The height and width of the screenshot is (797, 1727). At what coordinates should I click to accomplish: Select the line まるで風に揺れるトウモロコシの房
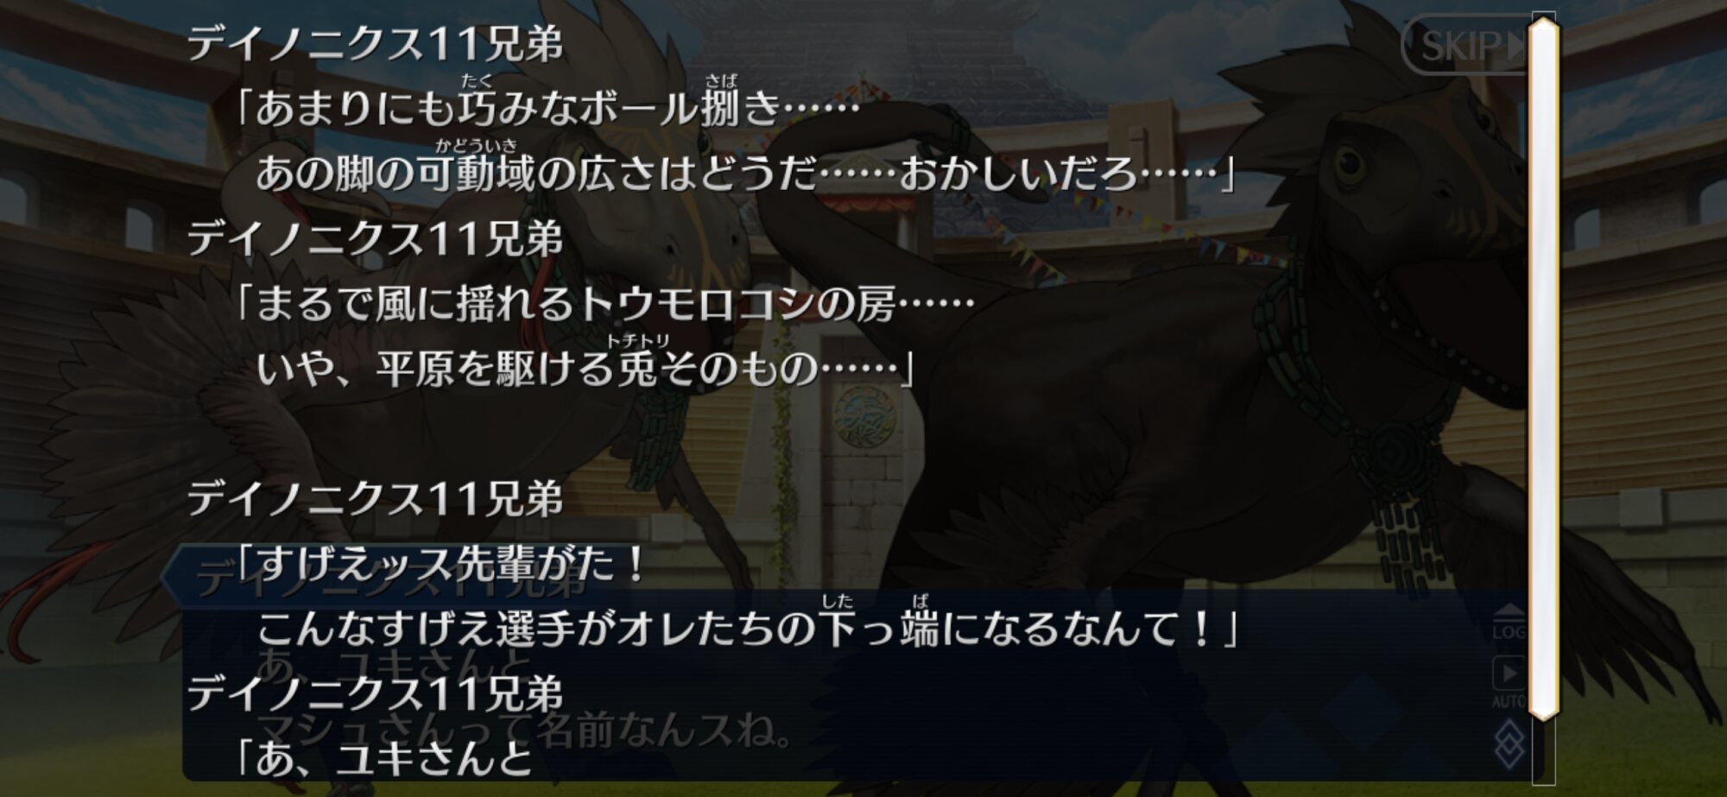point(604,304)
